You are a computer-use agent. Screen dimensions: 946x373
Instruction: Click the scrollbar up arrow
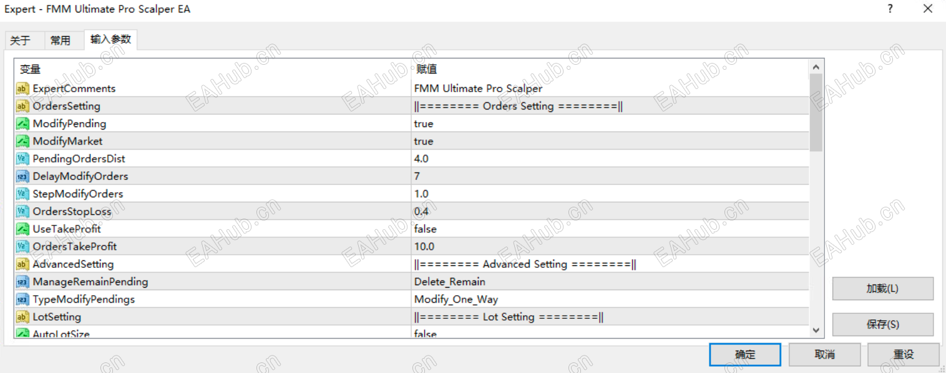[x=816, y=67]
